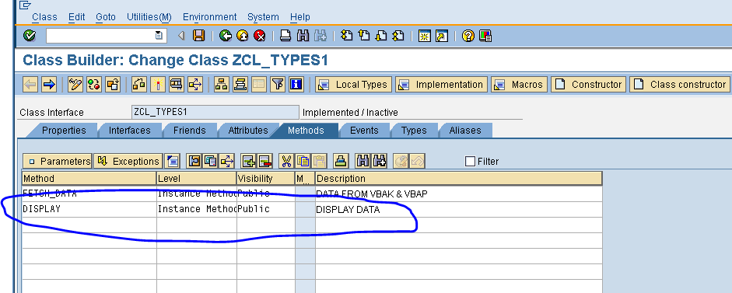Open the System menu
This screenshot has width=732, height=293.
tap(263, 17)
